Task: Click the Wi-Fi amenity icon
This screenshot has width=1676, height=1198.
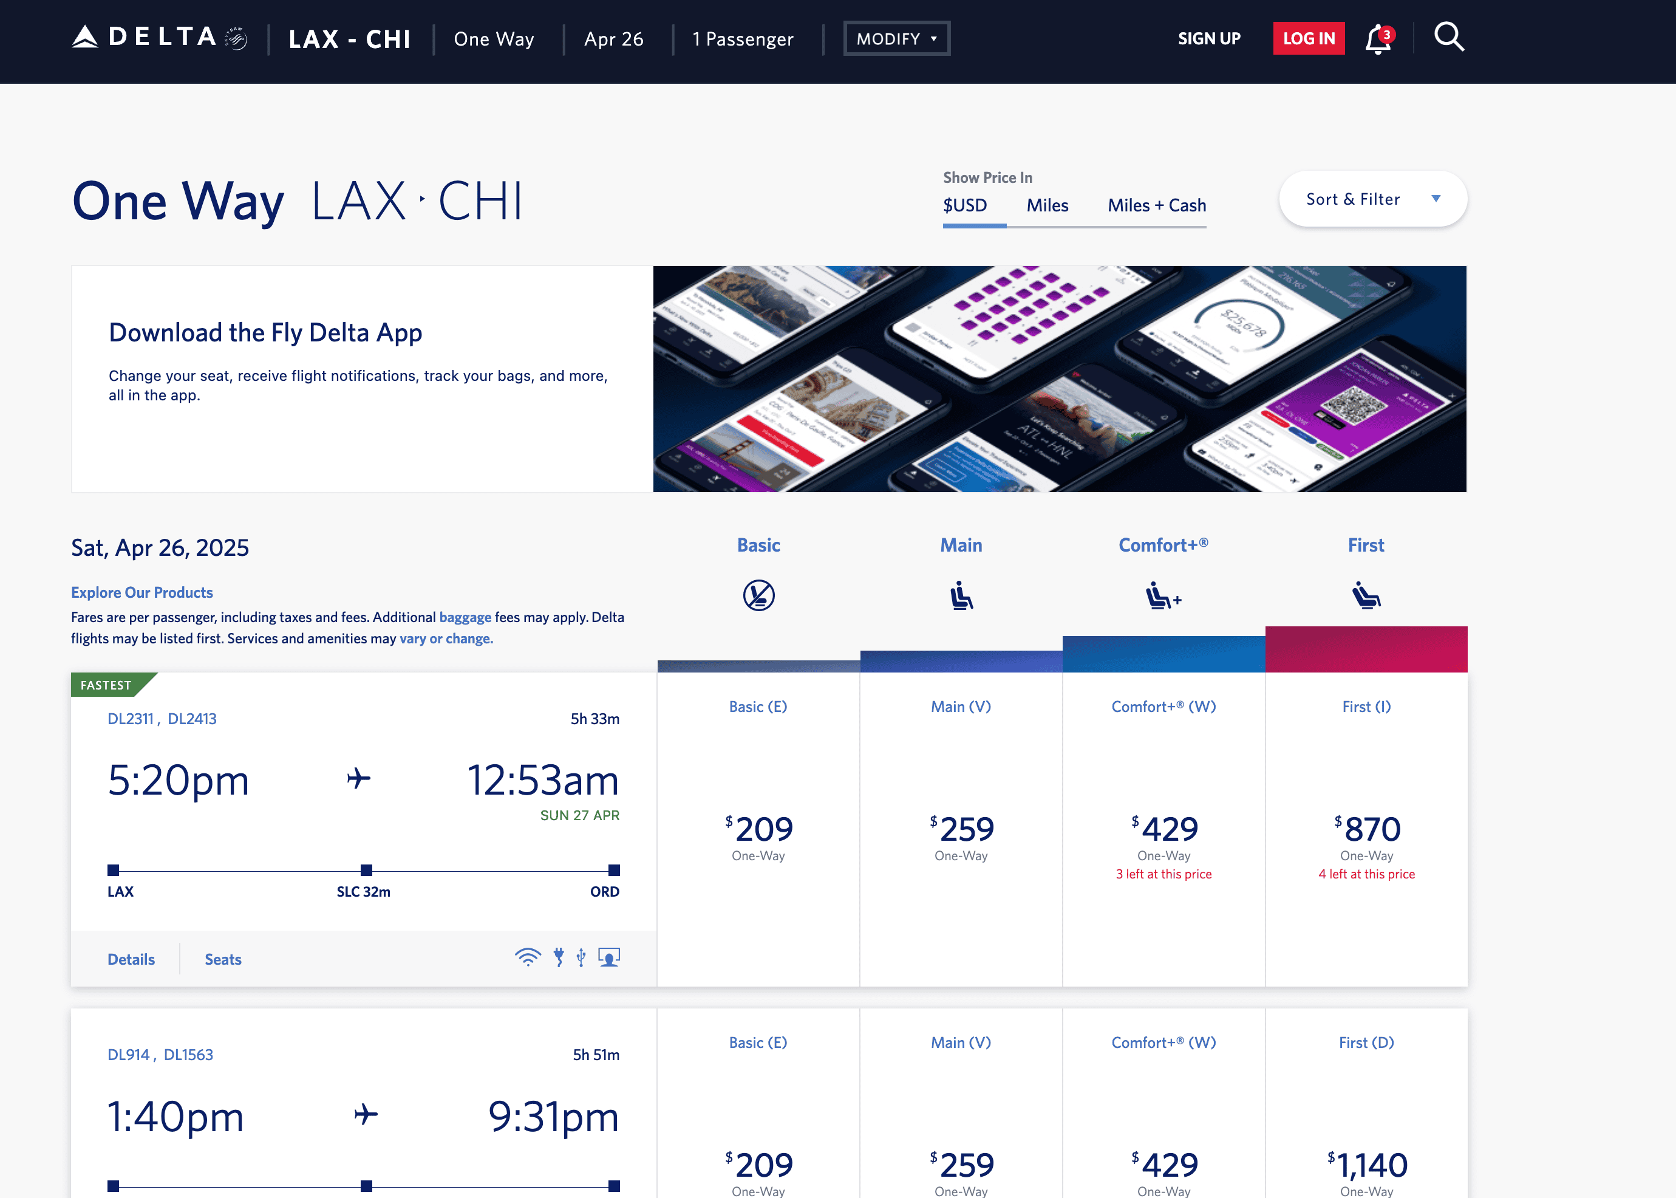Action: [x=527, y=957]
